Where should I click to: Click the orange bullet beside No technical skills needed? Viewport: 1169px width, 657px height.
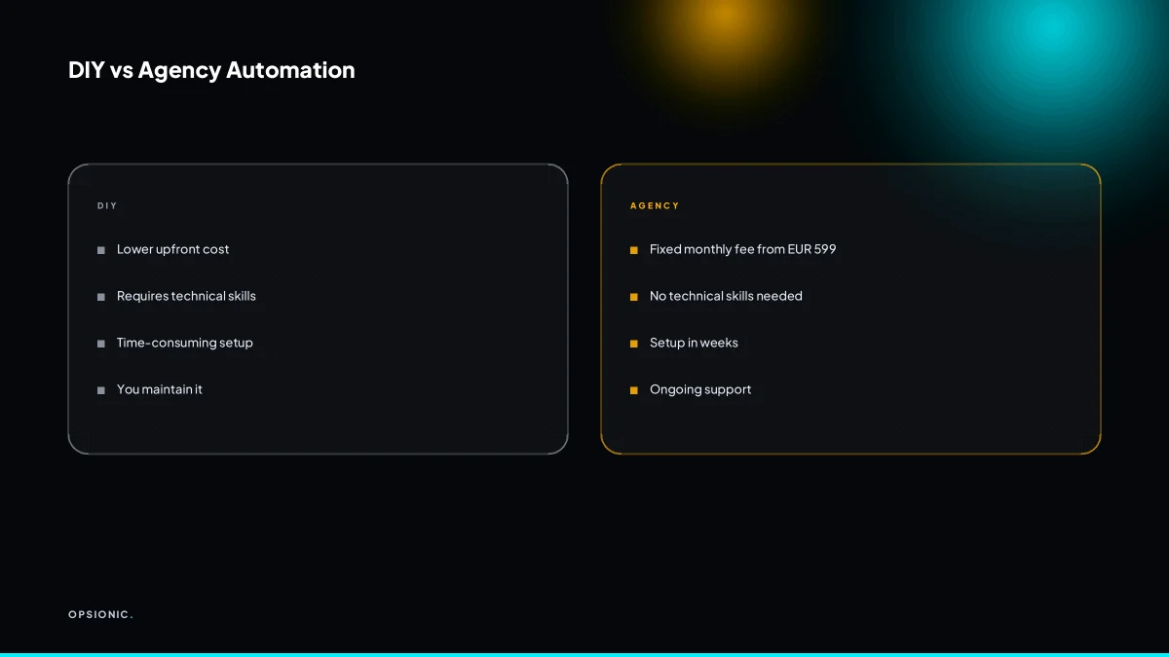coord(634,298)
